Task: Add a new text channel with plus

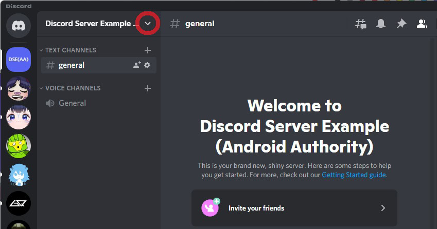Action: (x=148, y=50)
